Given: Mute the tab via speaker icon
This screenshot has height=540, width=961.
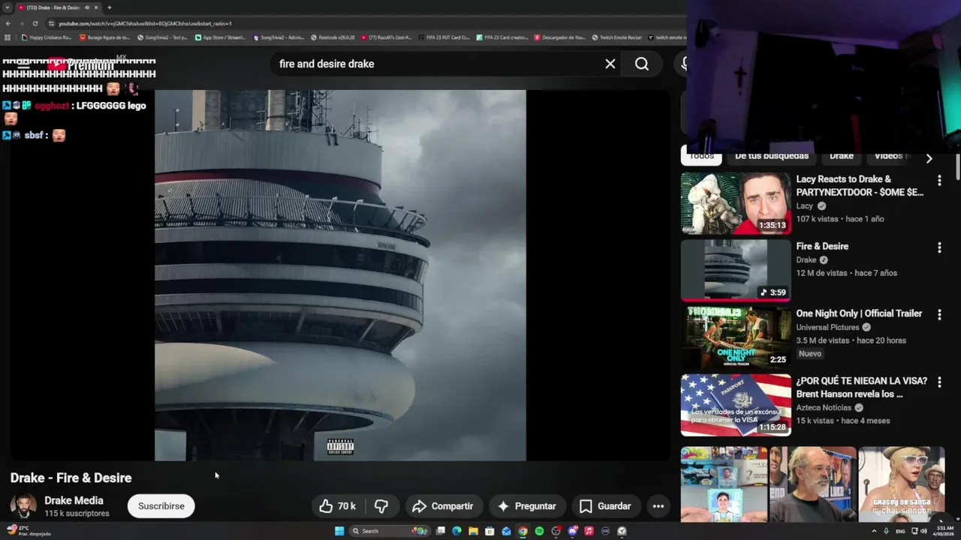Looking at the screenshot, I should click(x=87, y=7).
